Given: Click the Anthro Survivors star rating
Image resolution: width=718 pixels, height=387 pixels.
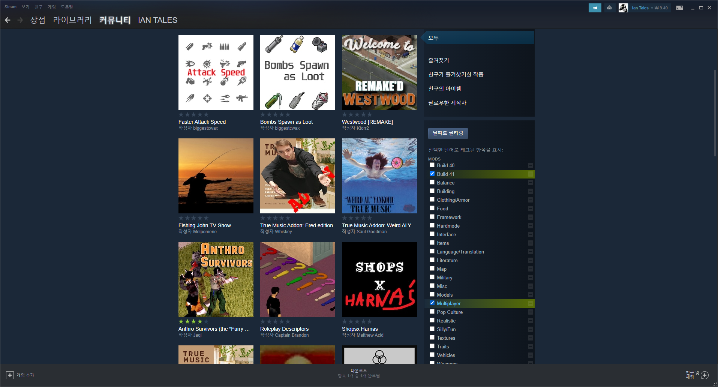Looking at the screenshot, I should (x=193, y=321).
